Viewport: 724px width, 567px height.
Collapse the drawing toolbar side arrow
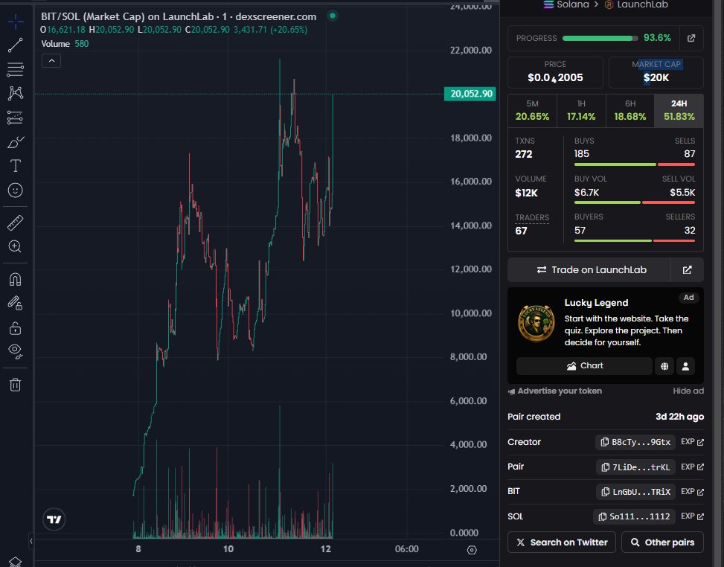(31, 541)
